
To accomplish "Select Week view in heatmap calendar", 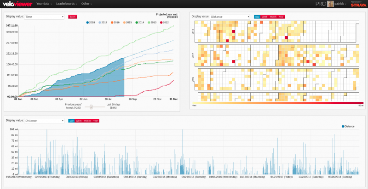I will pos(265,17).
